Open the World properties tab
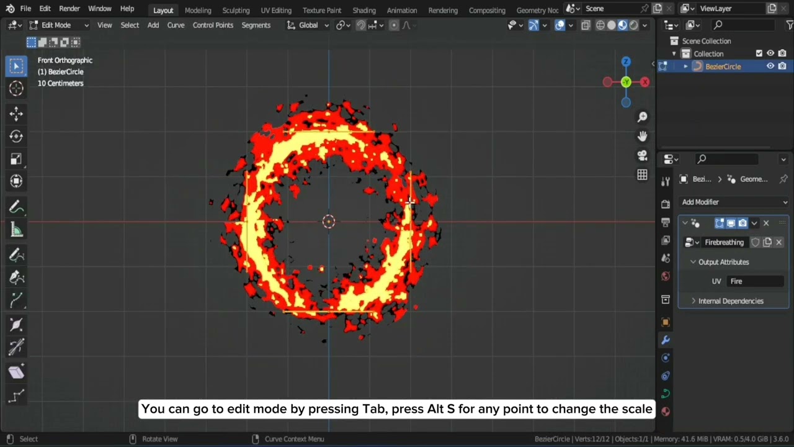Image resolution: width=794 pixels, height=447 pixels. (666, 276)
